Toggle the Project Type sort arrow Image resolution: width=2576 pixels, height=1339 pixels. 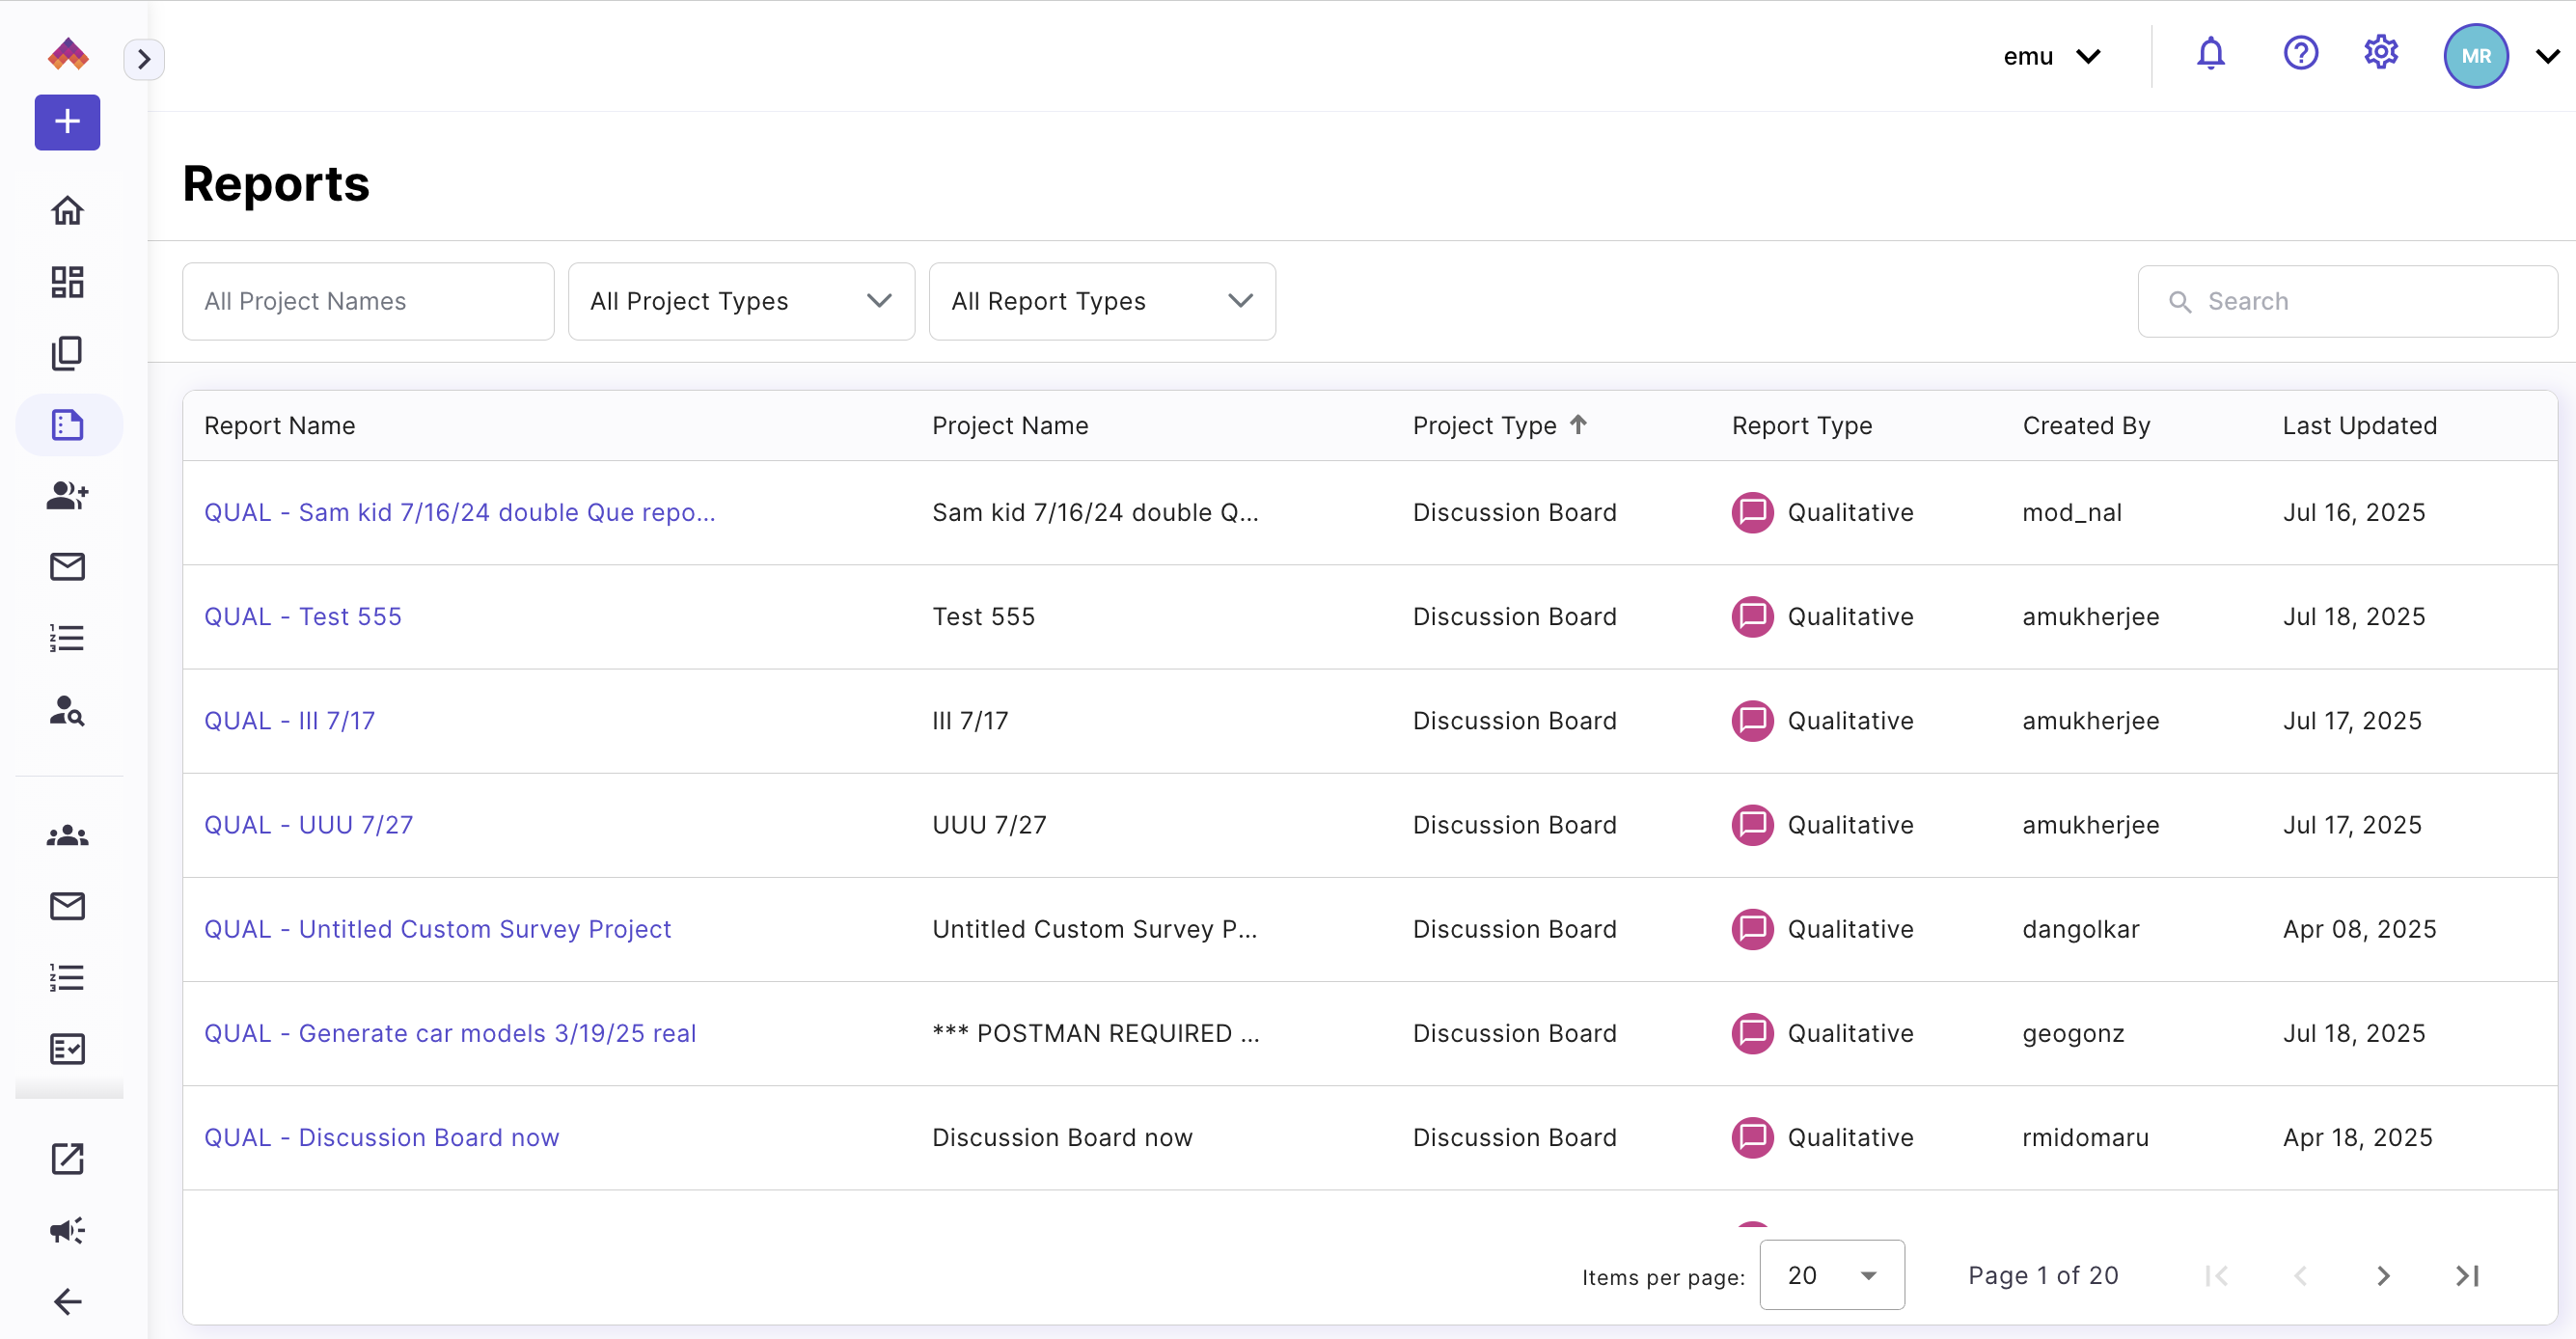pos(1580,424)
